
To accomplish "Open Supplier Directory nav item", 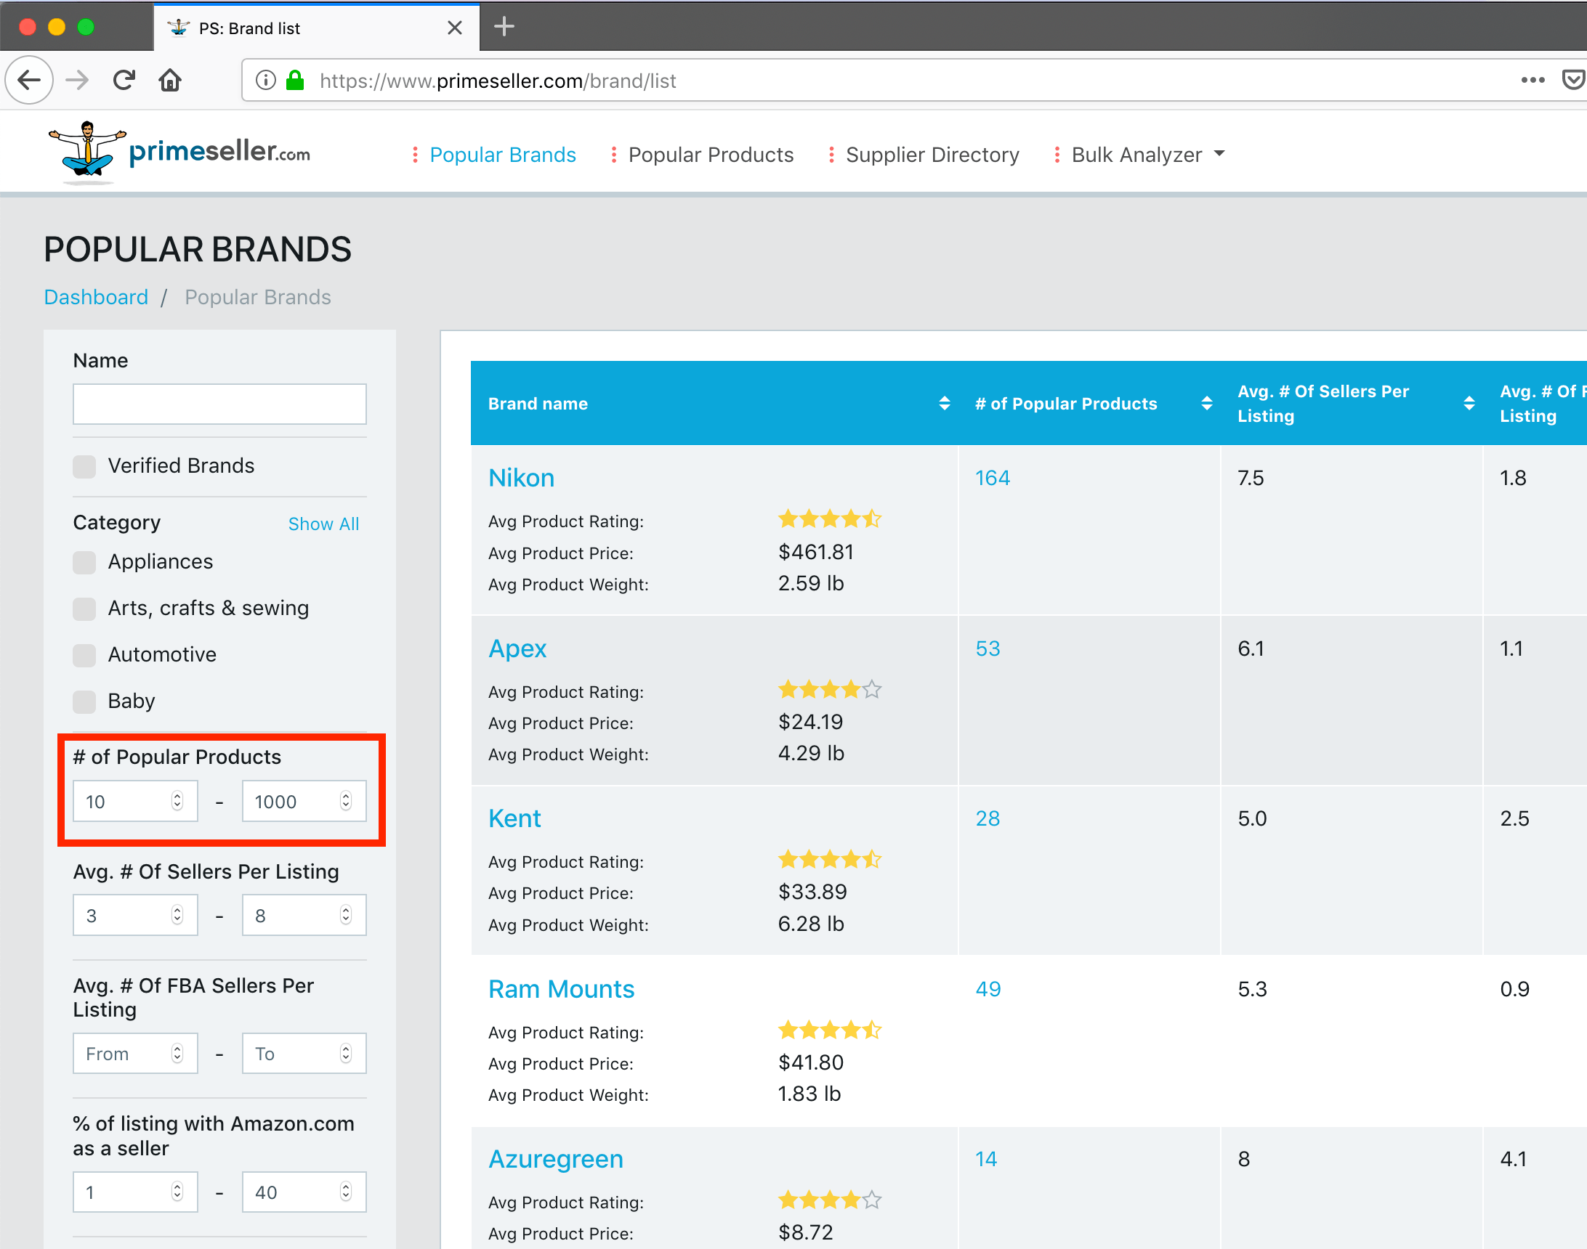I will [932, 155].
